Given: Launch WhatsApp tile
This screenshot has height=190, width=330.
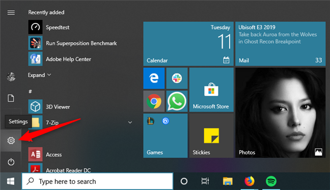Looking at the screenshot, I should 177,101.
